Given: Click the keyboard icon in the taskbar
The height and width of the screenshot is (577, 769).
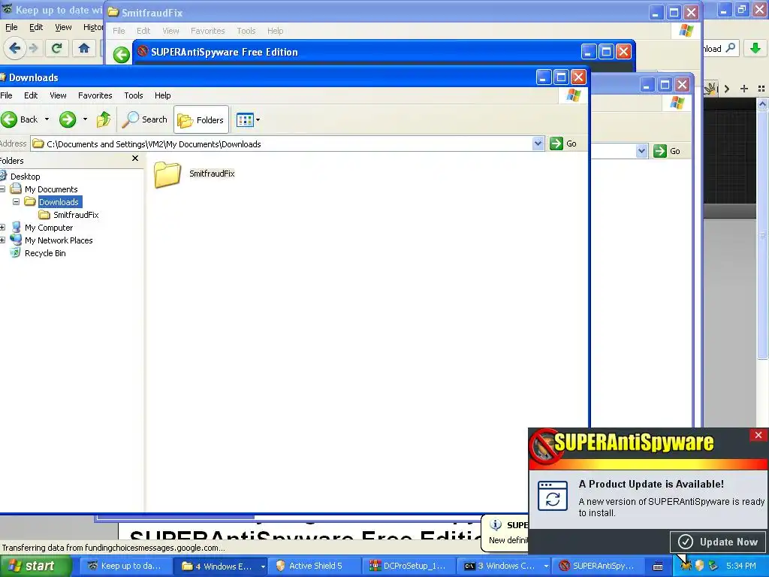Looking at the screenshot, I should click(658, 566).
